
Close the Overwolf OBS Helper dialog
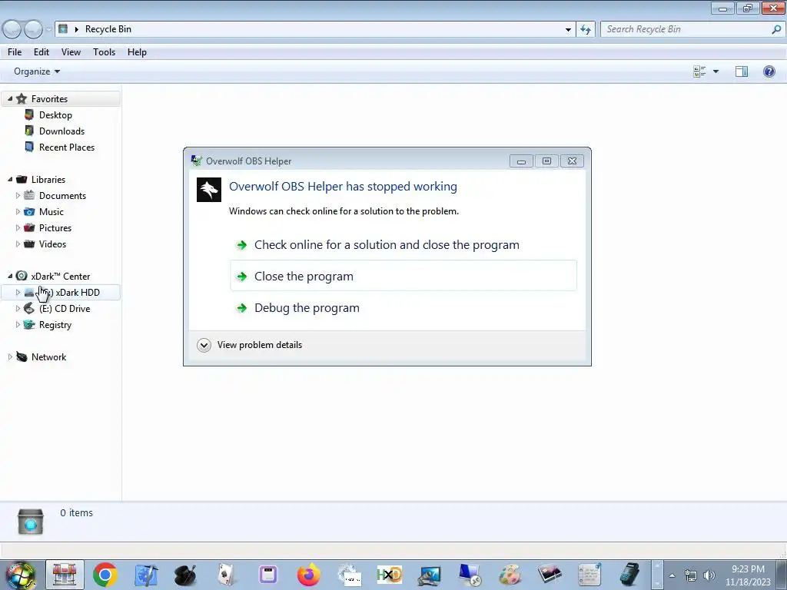tap(572, 161)
